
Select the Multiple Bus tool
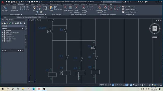[x=70, y=9]
